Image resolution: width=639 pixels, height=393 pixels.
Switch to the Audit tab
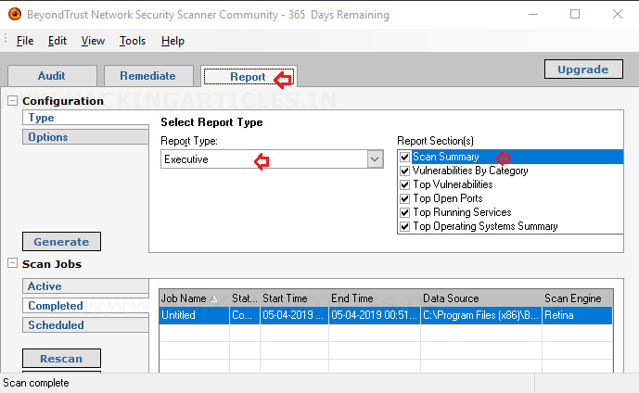(x=51, y=76)
